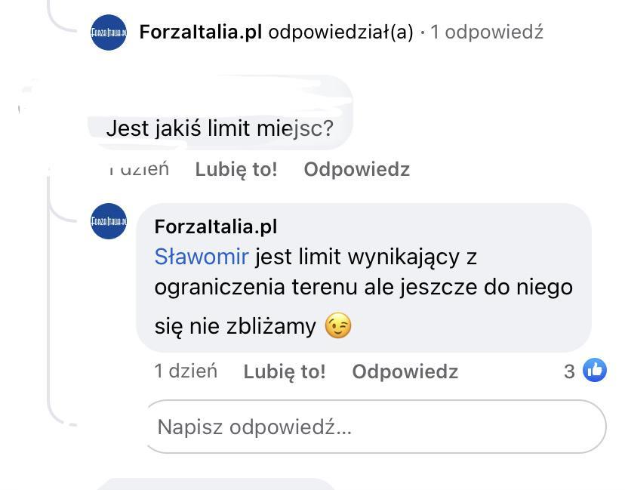Like the comment 'Jest jakiś limit miejsc?'
625x490 pixels.
[x=236, y=169]
